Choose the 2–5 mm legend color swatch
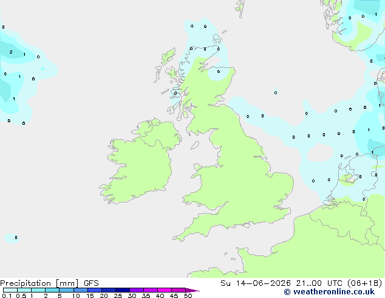Image resolution: width=385 pixels, height=298 pixels. pos(52,290)
